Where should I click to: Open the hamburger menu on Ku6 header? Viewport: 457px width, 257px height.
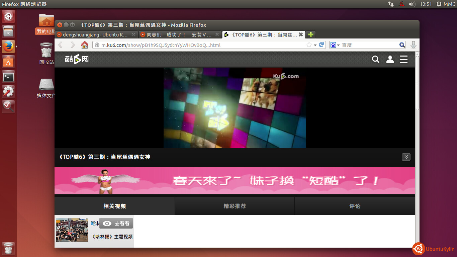pos(404,60)
